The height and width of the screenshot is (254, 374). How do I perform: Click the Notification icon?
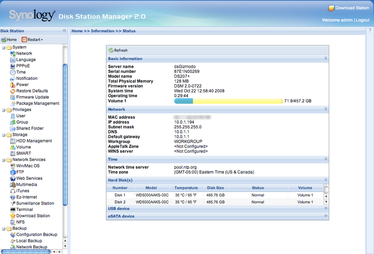tap(13, 78)
